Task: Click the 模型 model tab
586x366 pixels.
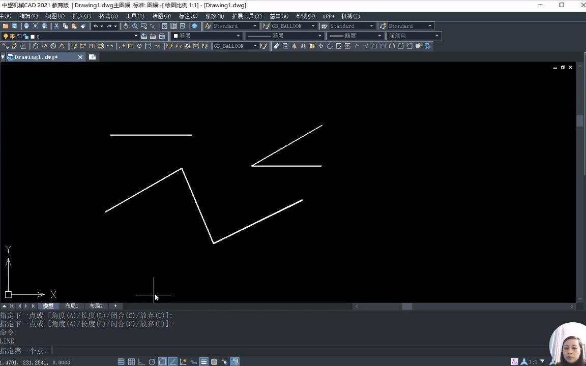Action: [48, 306]
